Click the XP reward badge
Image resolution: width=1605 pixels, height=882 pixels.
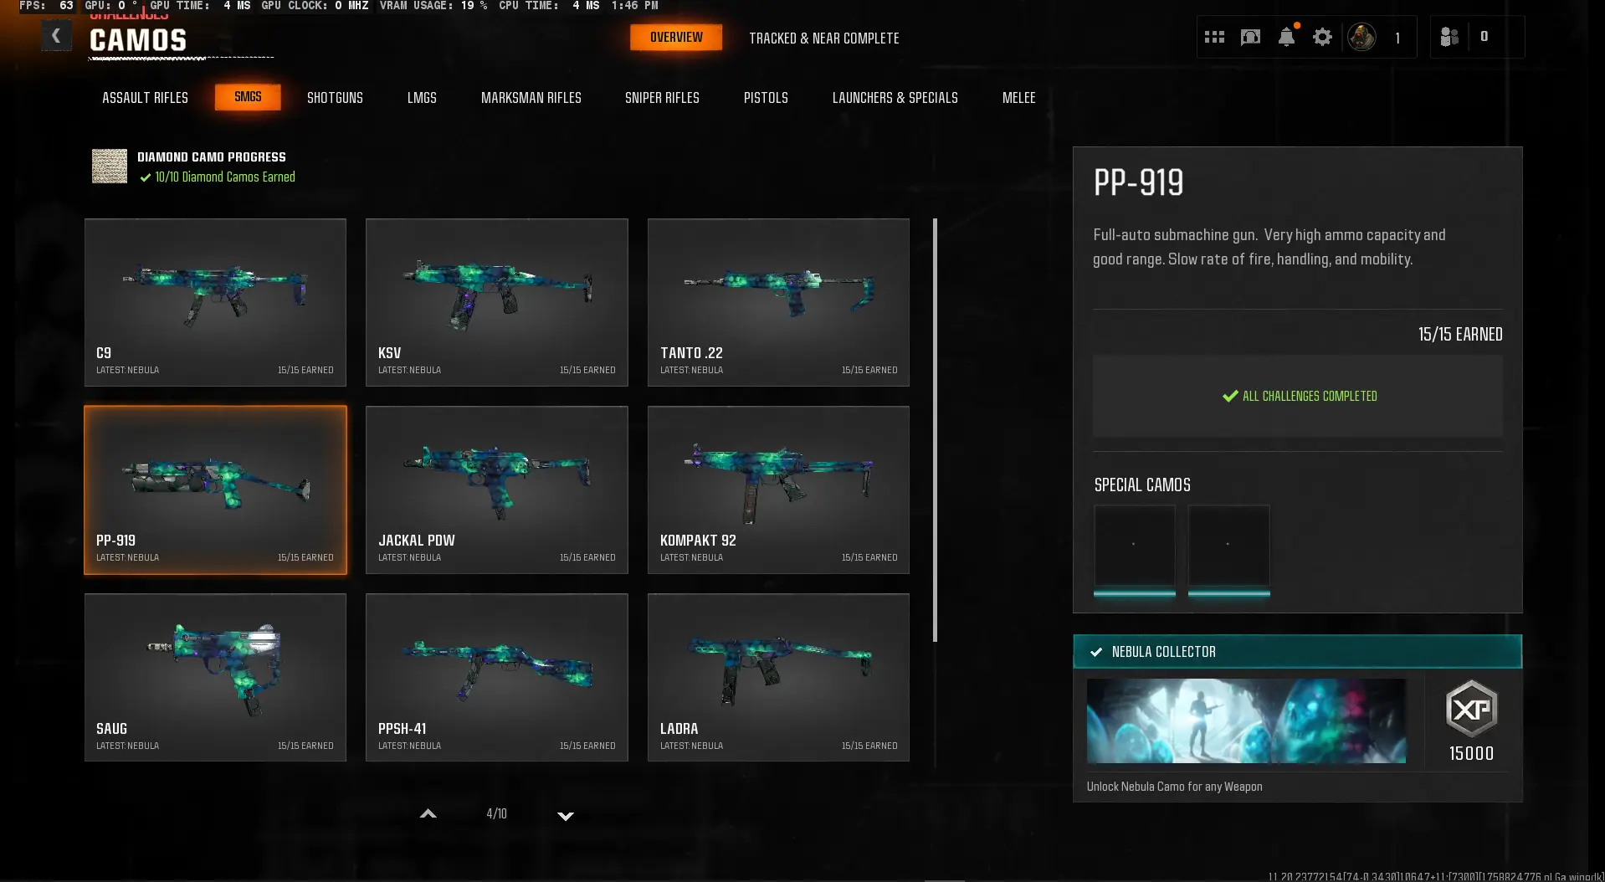(x=1471, y=710)
